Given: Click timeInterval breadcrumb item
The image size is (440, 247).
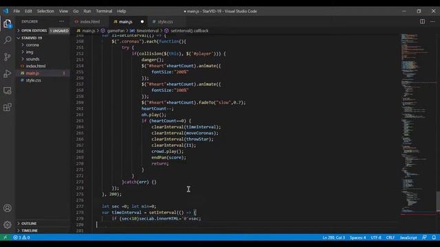Looking at the screenshot, I should point(147,30).
